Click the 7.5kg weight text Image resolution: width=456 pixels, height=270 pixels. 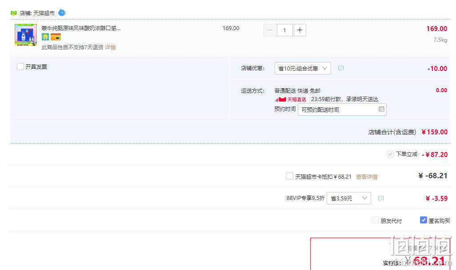[440, 40]
